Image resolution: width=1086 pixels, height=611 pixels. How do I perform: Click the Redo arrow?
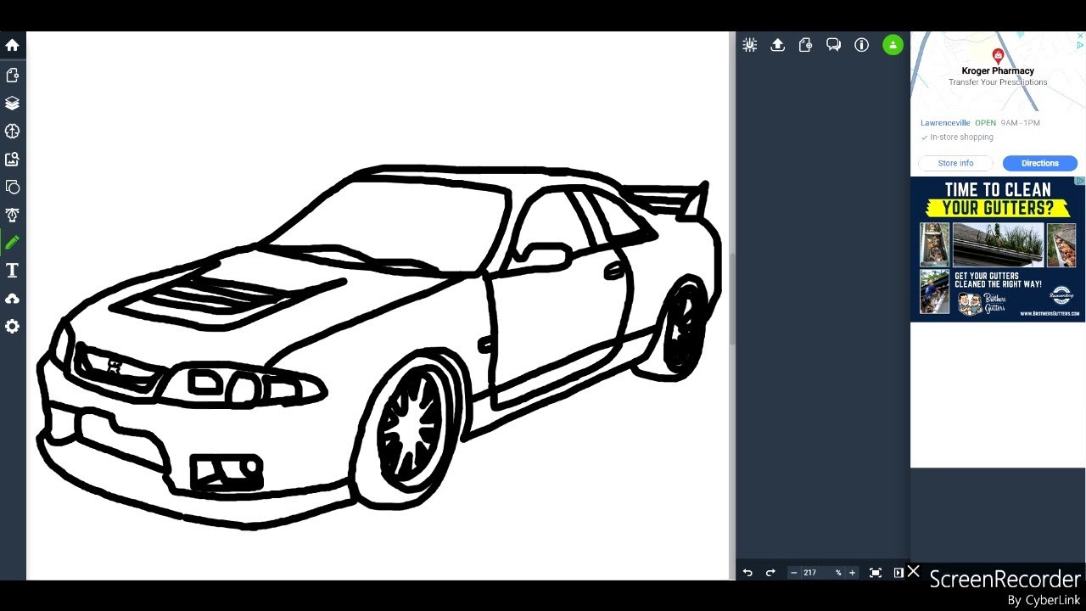pos(770,573)
